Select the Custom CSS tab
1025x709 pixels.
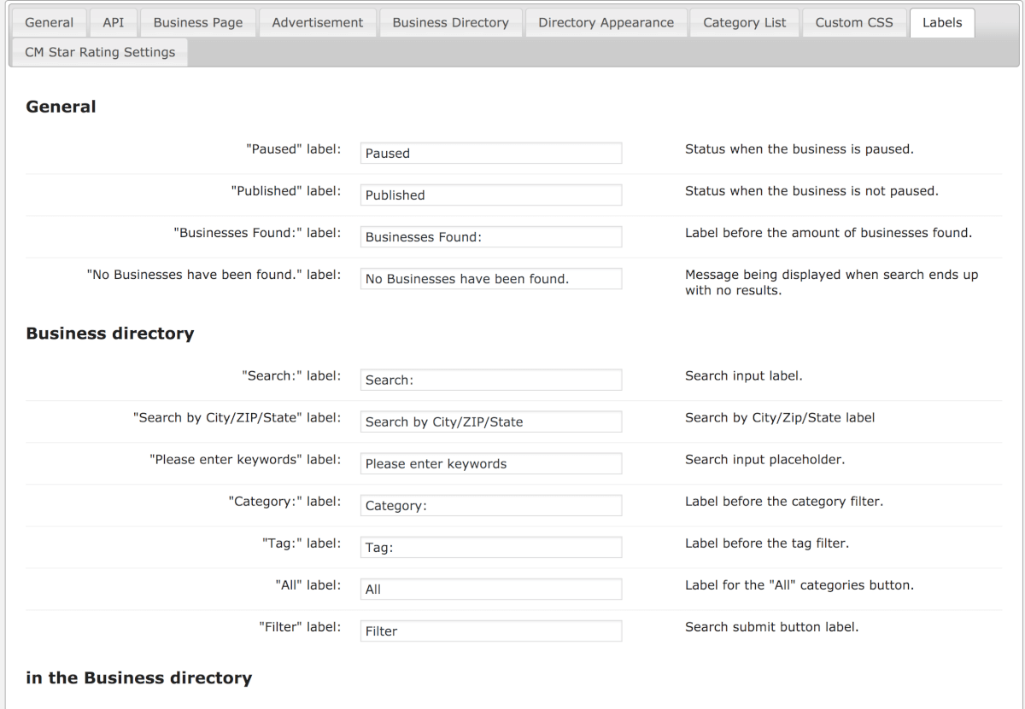[853, 23]
